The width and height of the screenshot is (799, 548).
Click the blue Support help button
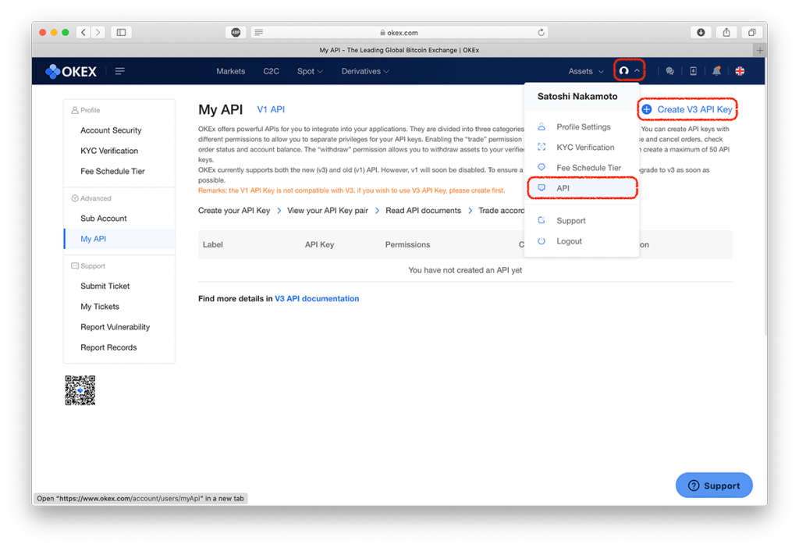pyautogui.click(x=714, y=486)
